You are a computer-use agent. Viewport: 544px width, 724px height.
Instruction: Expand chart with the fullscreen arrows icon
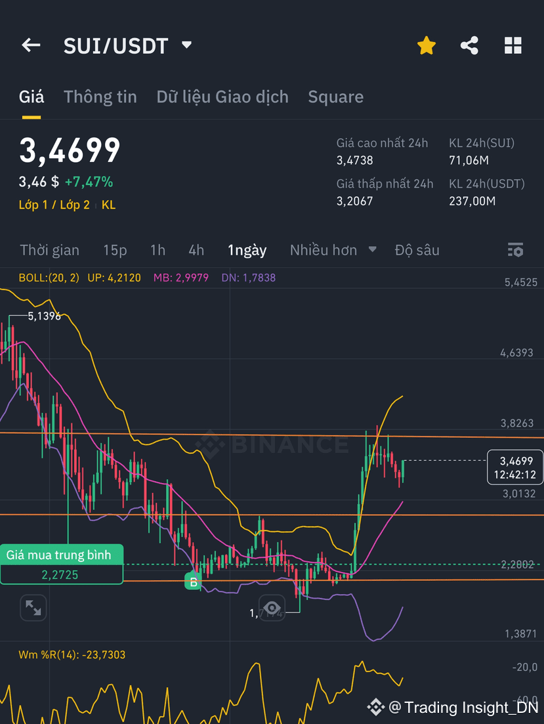(x=33, y=608)
